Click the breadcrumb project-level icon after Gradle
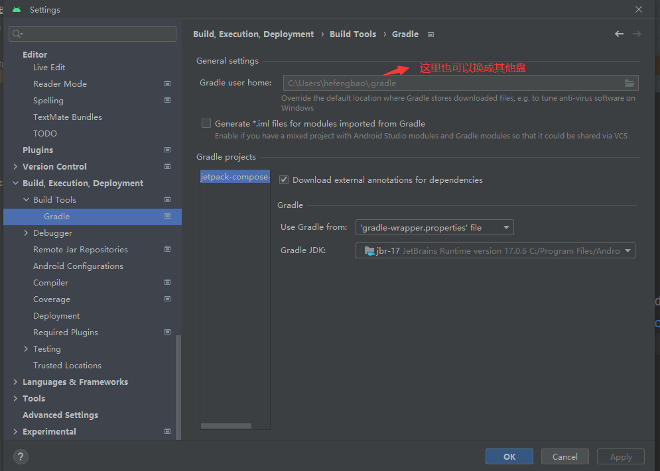This screenshot has width=660, height=471. click(x=430, y=34)
